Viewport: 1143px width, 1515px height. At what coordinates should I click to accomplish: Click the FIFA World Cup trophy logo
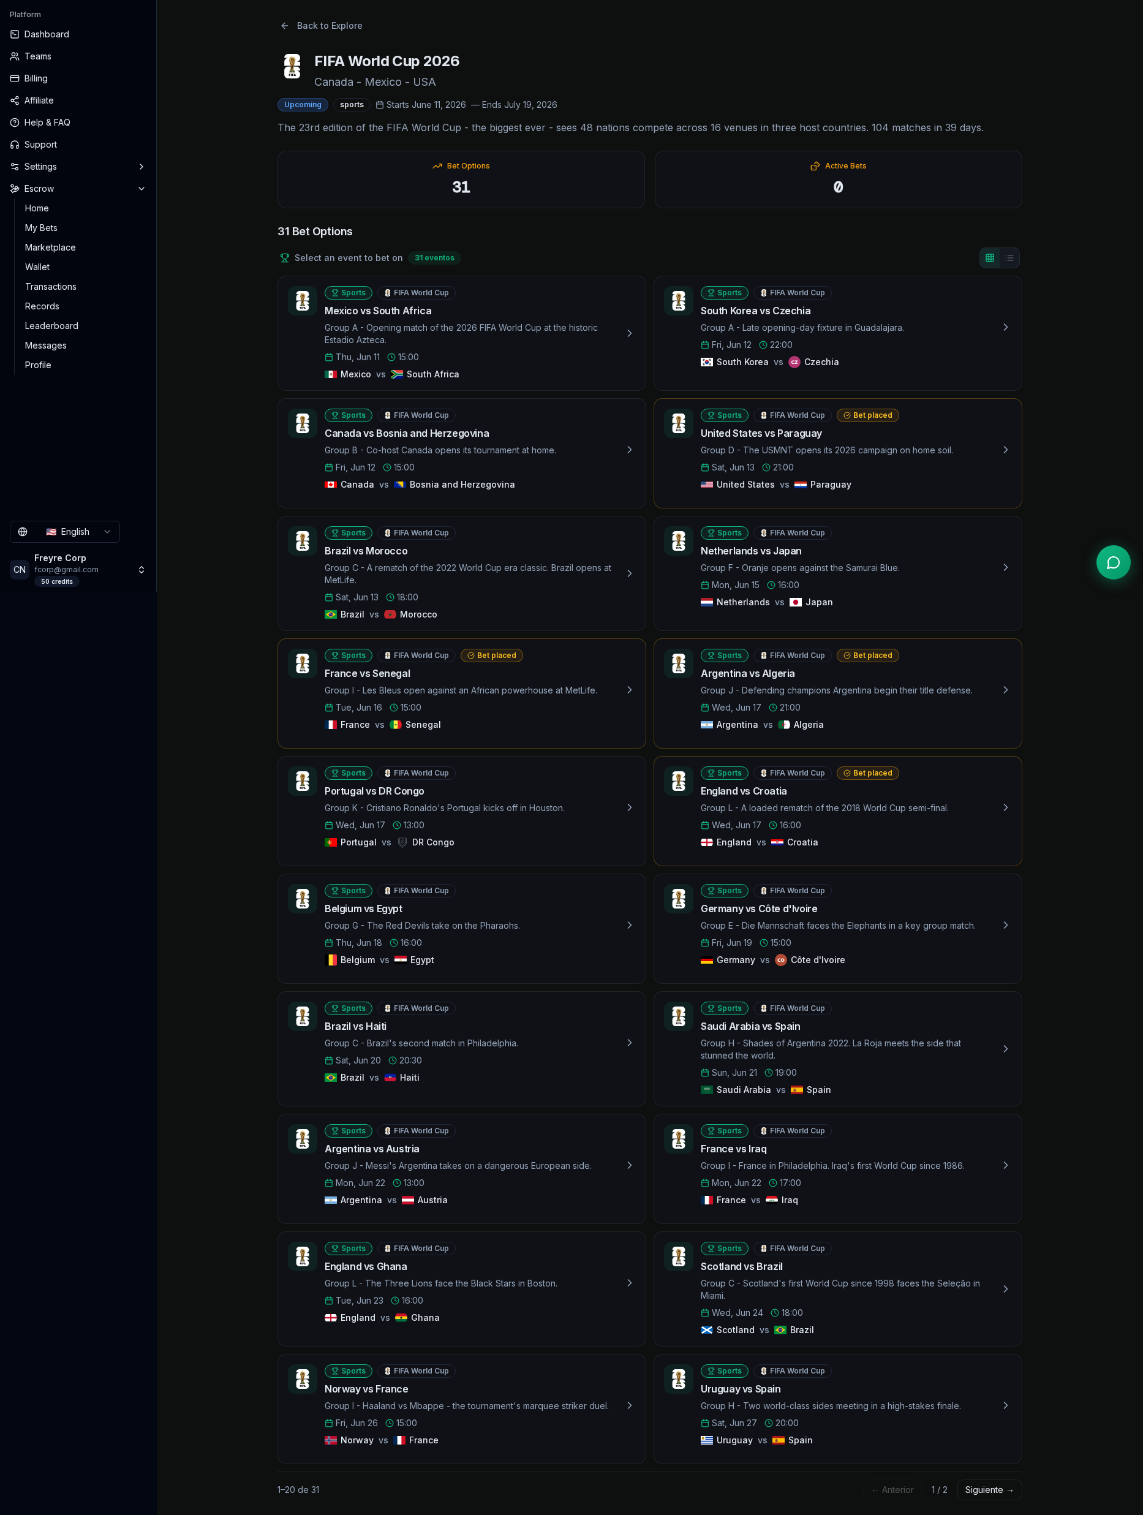click(292, 66)
